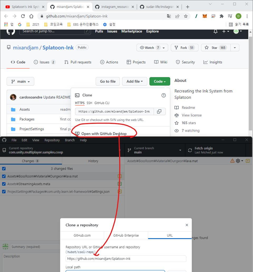Open the create new plus dropdown
253x272 pixels.
[x=226, y=31]
